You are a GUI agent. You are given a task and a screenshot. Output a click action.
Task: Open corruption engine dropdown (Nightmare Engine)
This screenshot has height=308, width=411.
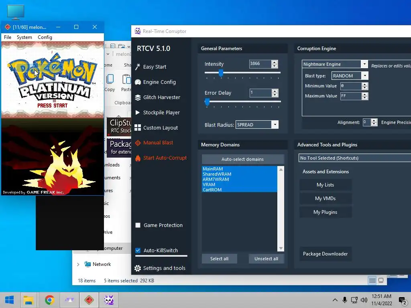click(x=364, y=64)
